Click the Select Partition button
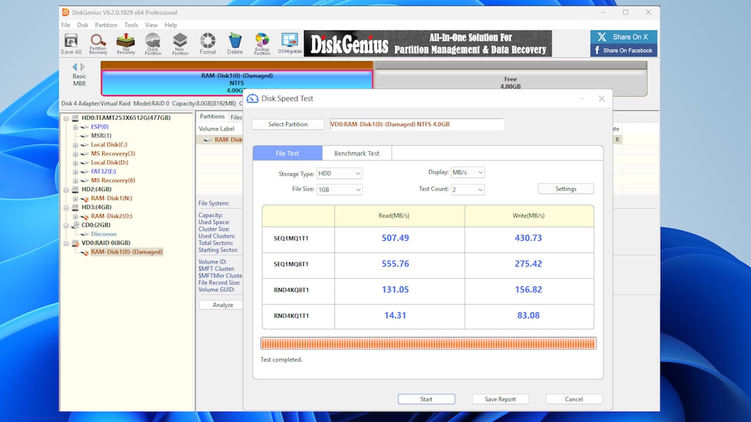 coord(288,124)
